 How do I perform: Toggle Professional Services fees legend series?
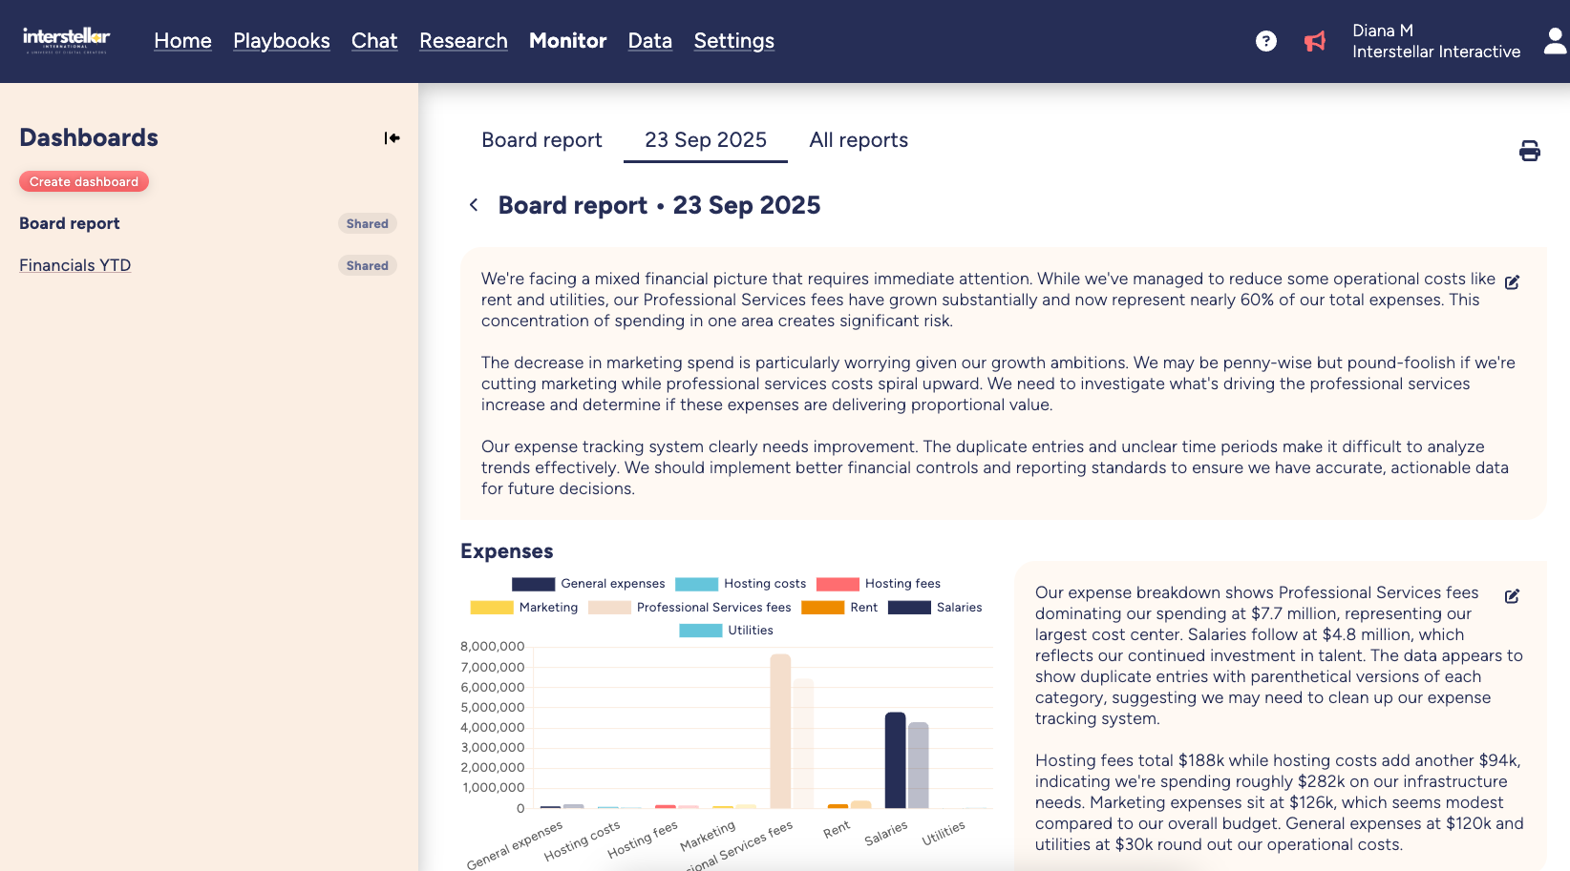click(690, 608)
